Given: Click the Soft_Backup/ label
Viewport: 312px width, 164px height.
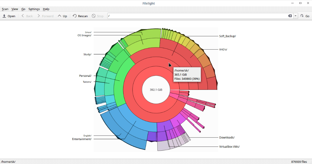Looking at the screenshot, I should pos(227,36).
